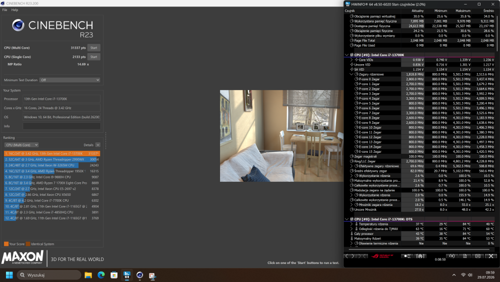Expand Odległość rdzenia do TjMAX row
Screen dimensions: 500x282
351,229
